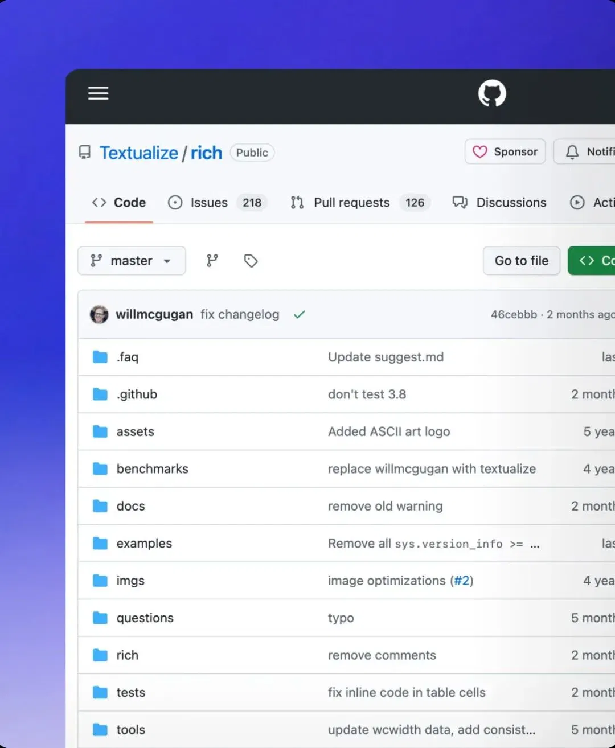Viewport: 615px width, 748px height.
Task: Click the folder icon for rich
Action: click(x=100, y=655)
